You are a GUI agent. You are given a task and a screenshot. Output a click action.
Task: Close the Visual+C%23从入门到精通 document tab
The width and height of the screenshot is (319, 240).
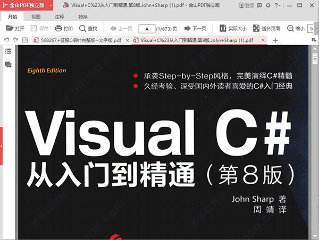tap(263, 40)
